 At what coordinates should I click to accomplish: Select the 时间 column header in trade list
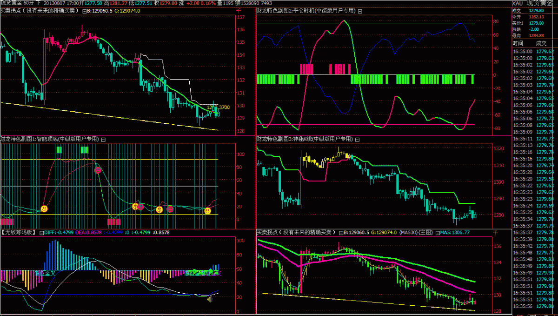518,43
